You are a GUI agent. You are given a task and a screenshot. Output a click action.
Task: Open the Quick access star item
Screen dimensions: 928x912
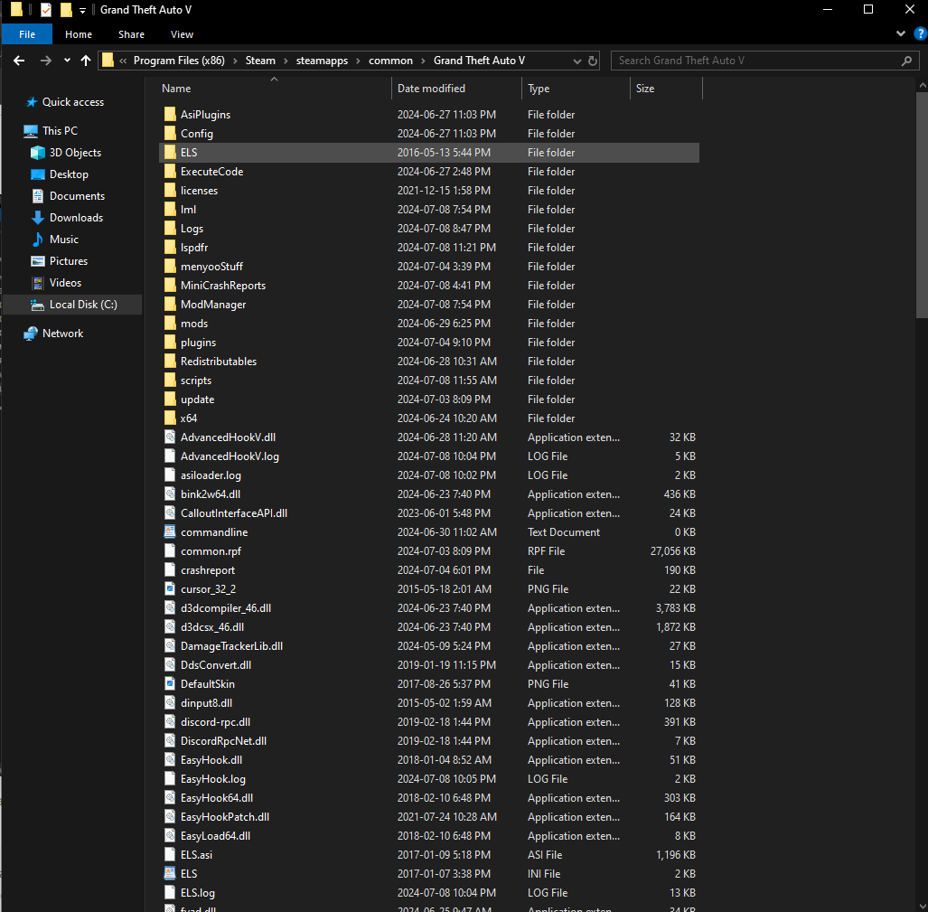(72, 102)
